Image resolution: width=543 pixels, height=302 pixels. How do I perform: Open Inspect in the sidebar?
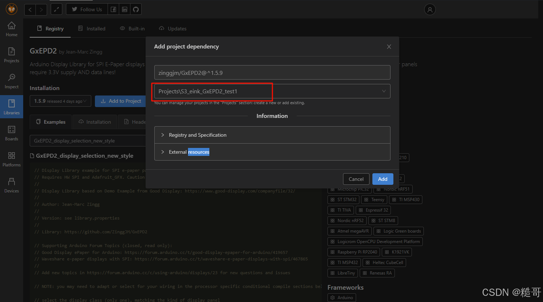(12, 81)
